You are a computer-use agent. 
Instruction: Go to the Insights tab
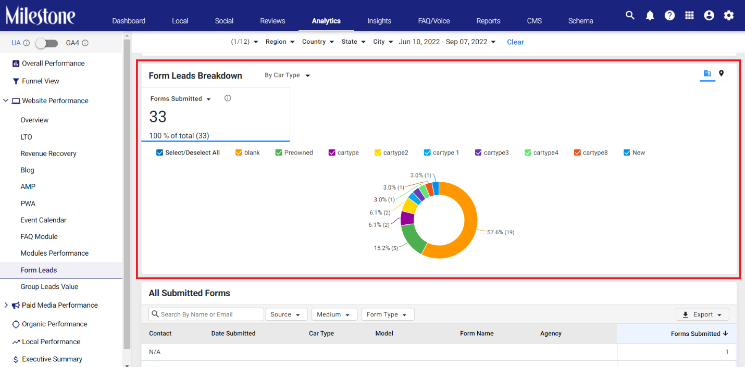(379, 21)
